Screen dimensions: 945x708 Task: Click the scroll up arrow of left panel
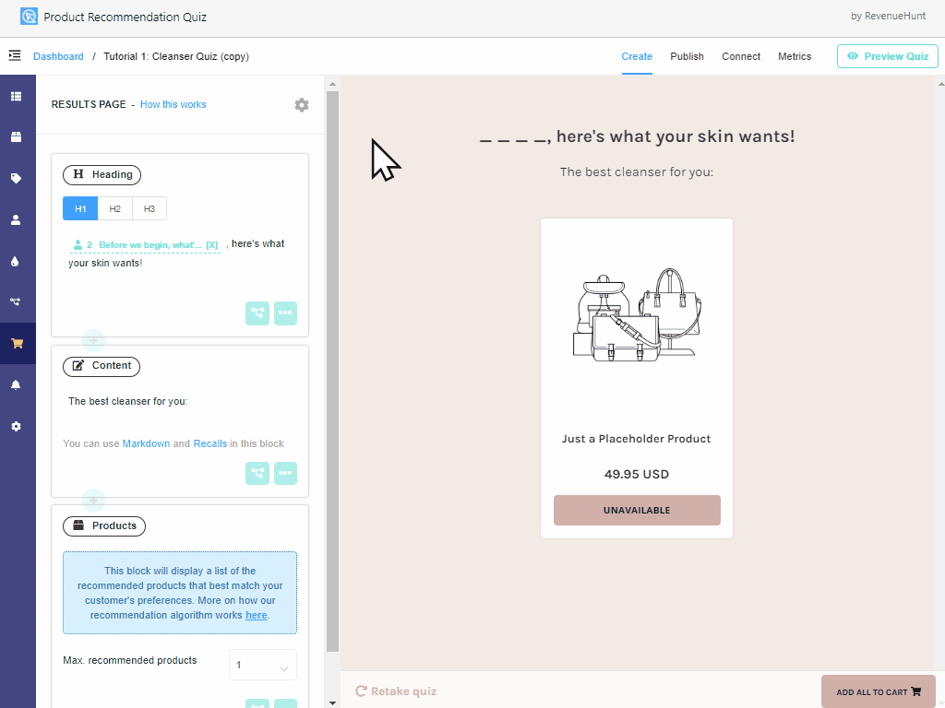[332, 84]
